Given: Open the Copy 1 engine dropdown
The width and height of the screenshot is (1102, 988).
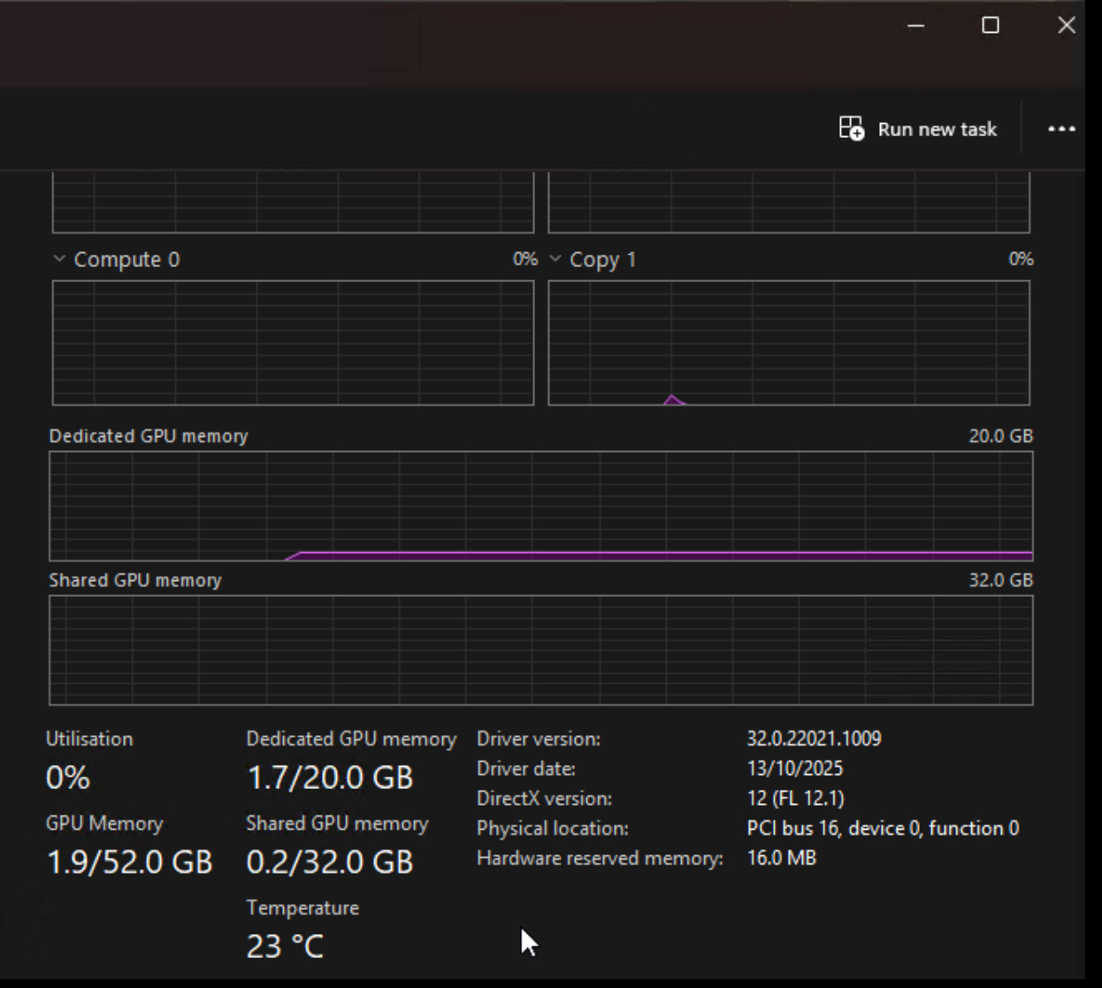Looking at the screenshot, I should point(555,259).
